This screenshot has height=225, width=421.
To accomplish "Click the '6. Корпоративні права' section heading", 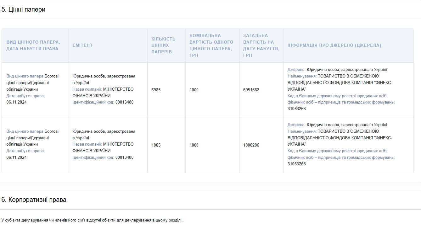I will 34,200.
